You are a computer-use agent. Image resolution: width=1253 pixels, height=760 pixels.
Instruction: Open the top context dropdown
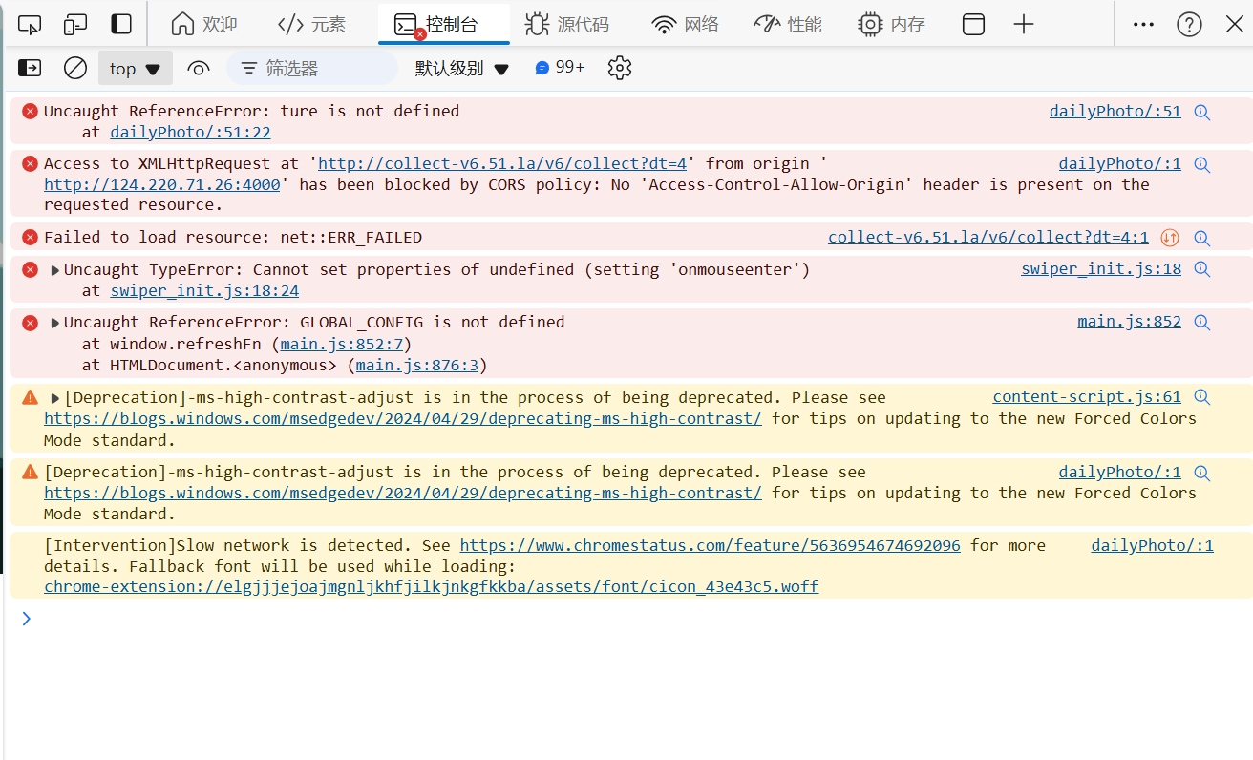coord(135,68)
